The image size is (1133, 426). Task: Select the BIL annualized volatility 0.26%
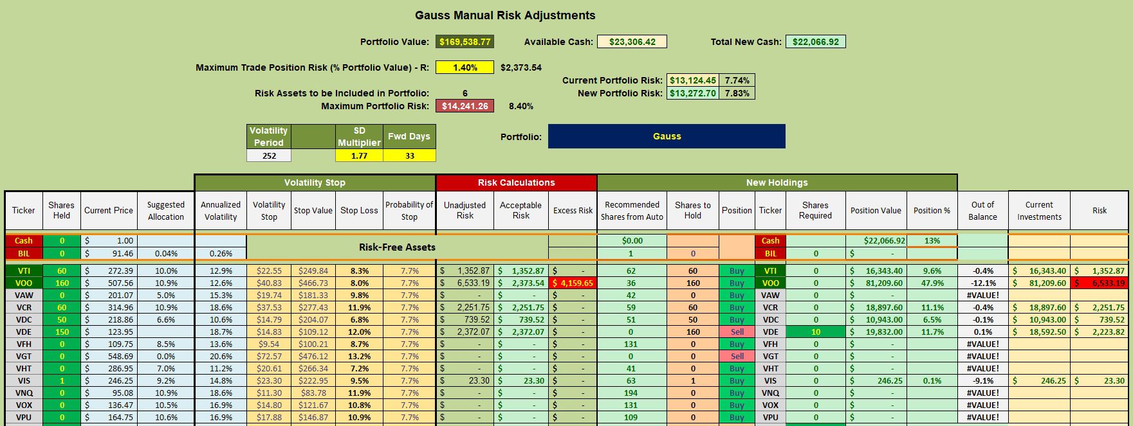(x=221, y=253)
